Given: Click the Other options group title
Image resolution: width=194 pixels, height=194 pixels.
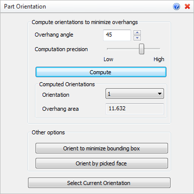Looking at the screenshot, I should tap(48, 132).
